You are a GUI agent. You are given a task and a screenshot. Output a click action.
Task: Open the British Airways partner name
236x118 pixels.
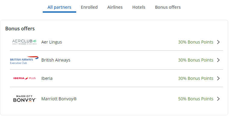click(56, 60)
